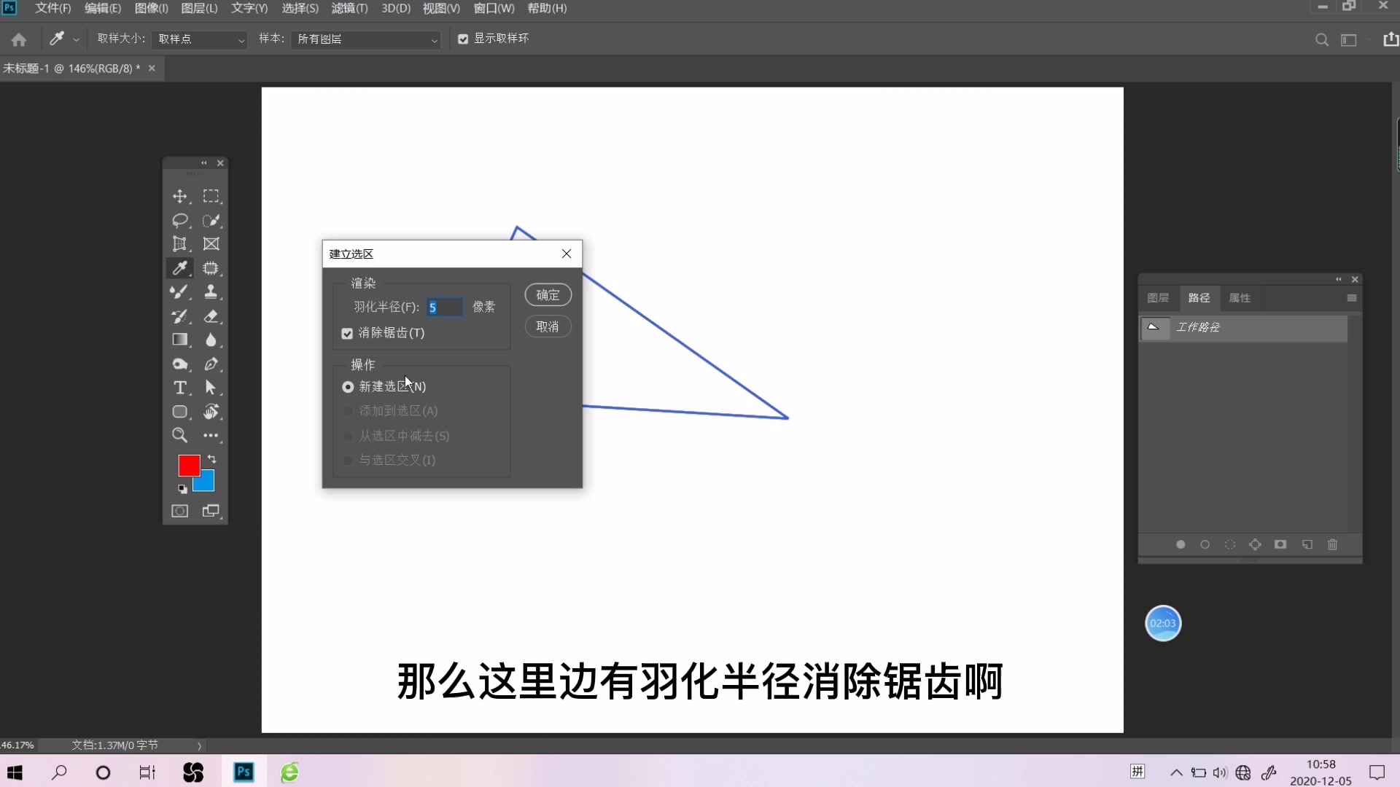Open the 取样大小 dropdown
The image size is (1400, 787).
tap(200, 39)
